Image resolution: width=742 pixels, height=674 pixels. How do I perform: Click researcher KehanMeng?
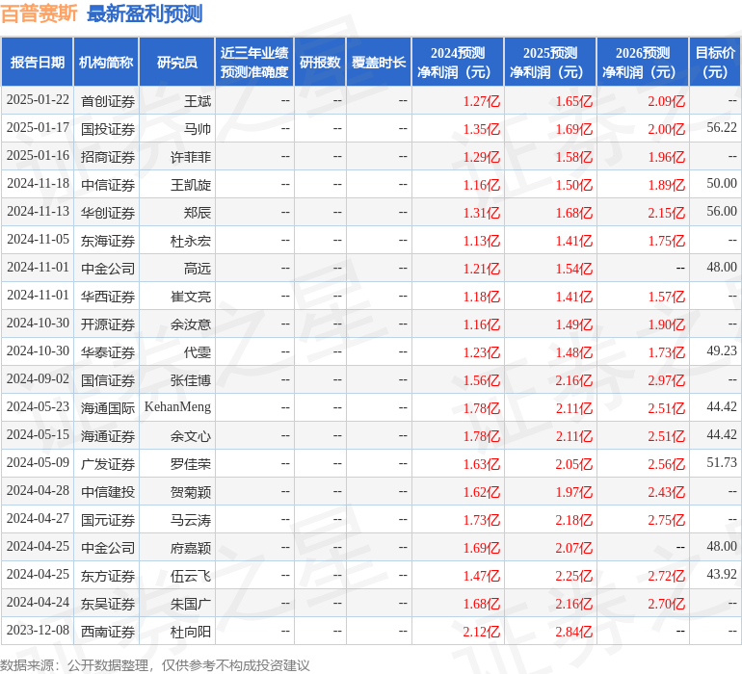click(177, 406)
